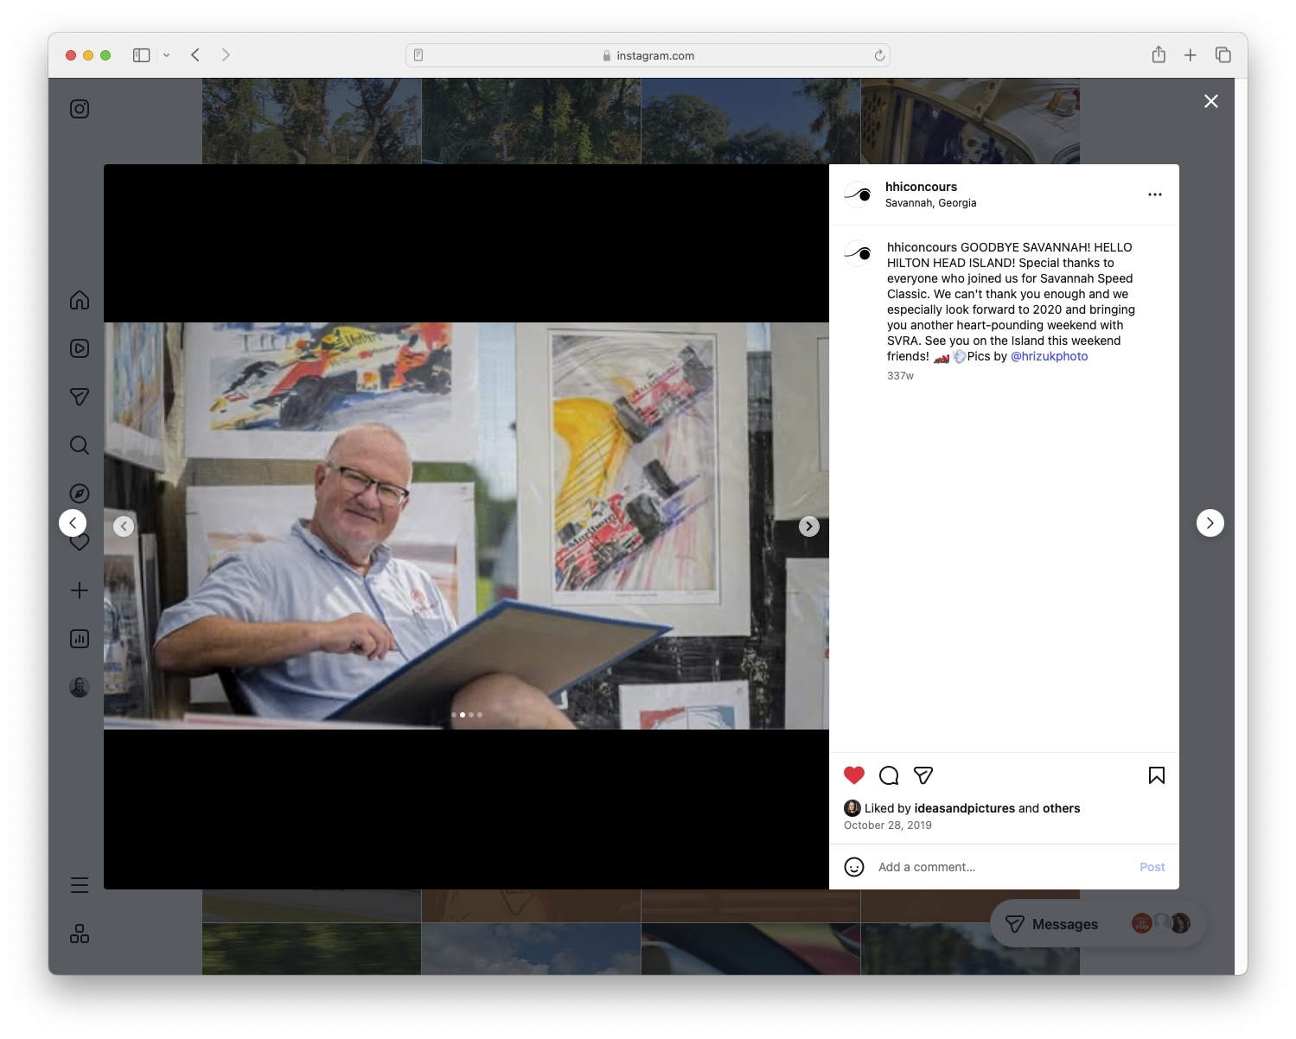The image size is (1296, 1039).
Task: Go back an image with the left carousel arrow
Action: click(x=124, y=526)
